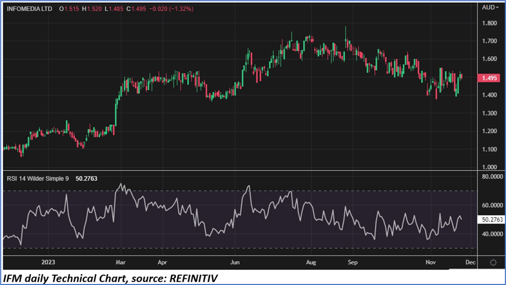Click the Aug time axis label
The height and width of the screenshot is (285, 506).
tap(311, 262)
